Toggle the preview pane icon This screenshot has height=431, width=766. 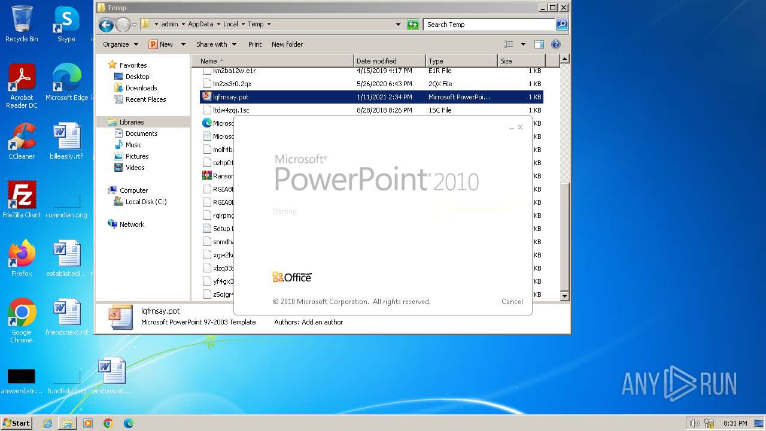coord(539,44)
